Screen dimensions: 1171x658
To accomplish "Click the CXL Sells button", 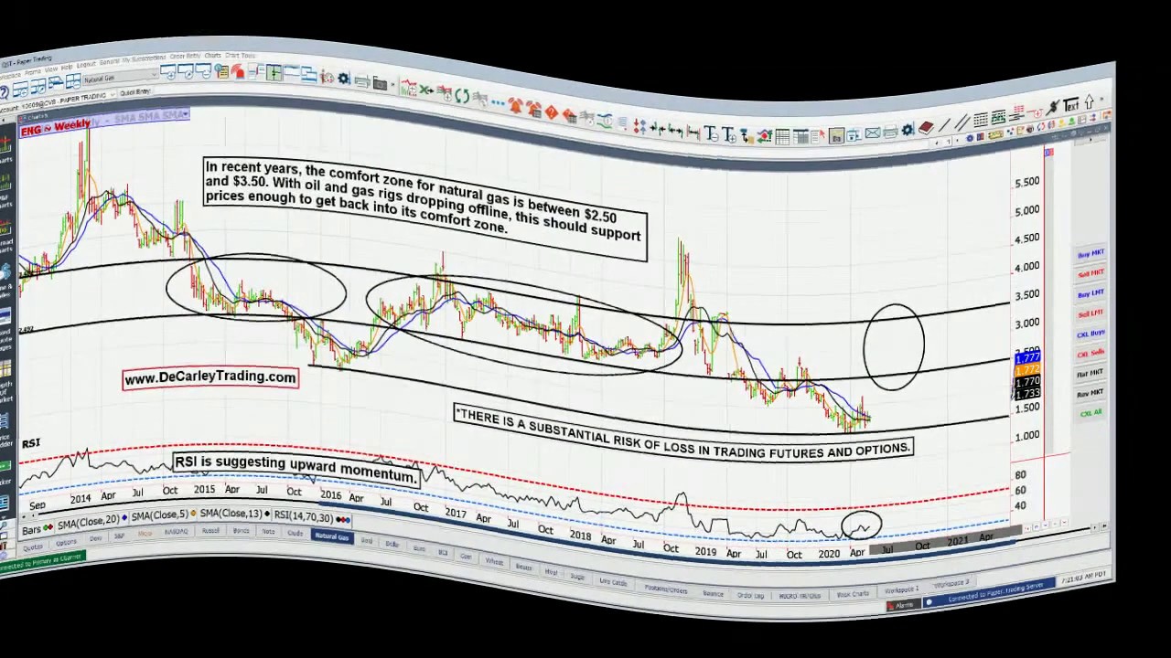I will coord(1090,354).
